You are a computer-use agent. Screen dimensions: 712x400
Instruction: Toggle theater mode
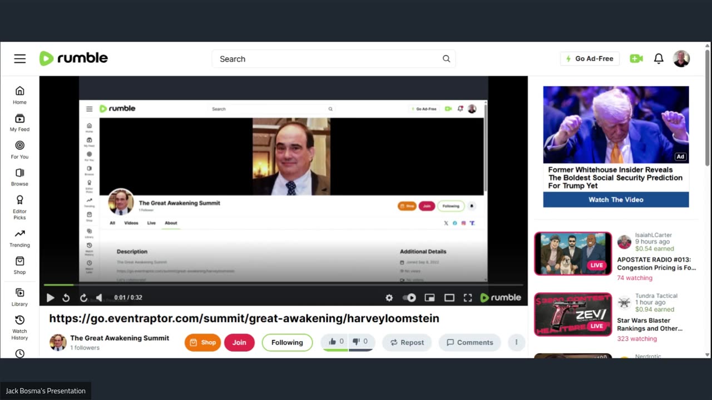(449, 298)
